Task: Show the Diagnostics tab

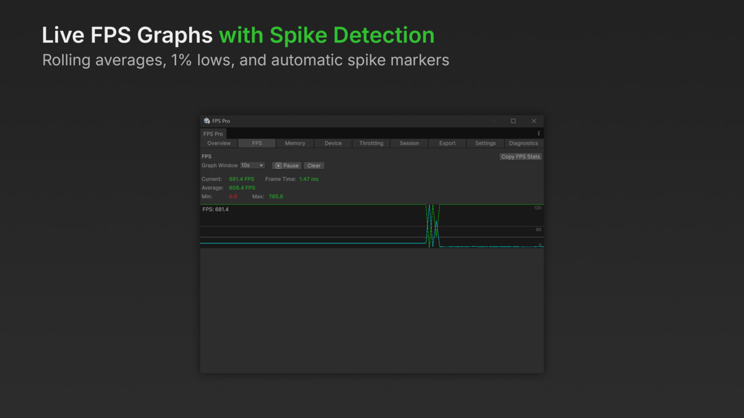Action: 524,143
